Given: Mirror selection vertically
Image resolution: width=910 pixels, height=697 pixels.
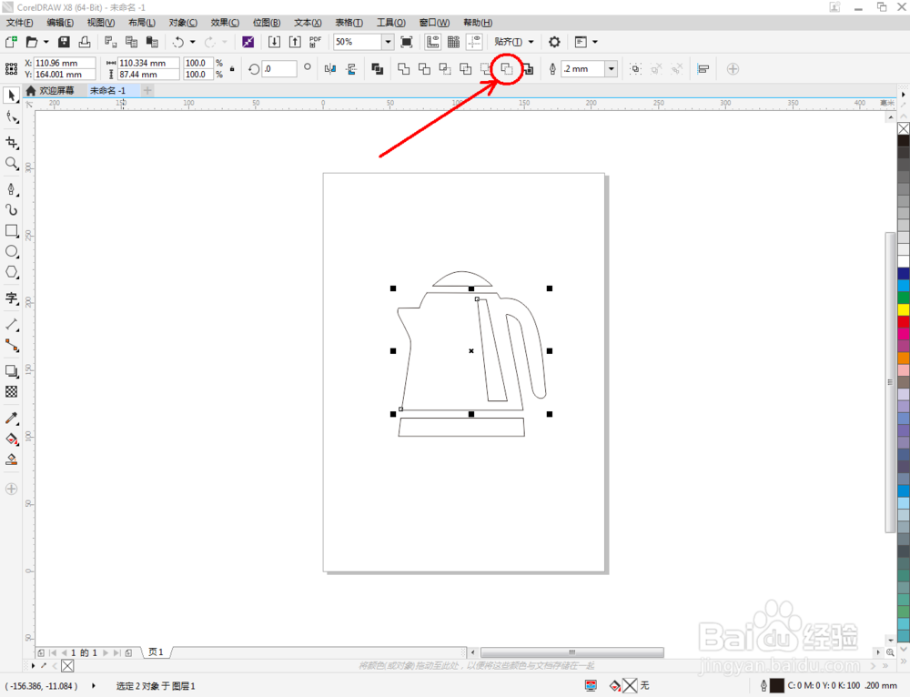Looking at the screenshot, I should (x=351, y=69).
